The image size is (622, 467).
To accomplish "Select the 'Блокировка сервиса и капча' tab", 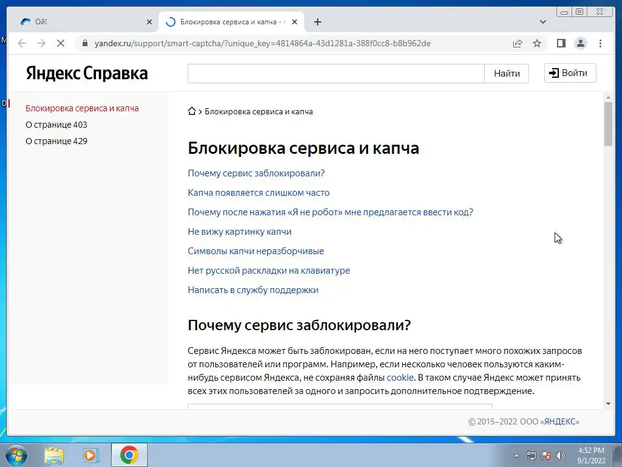I will coord(231,22).
